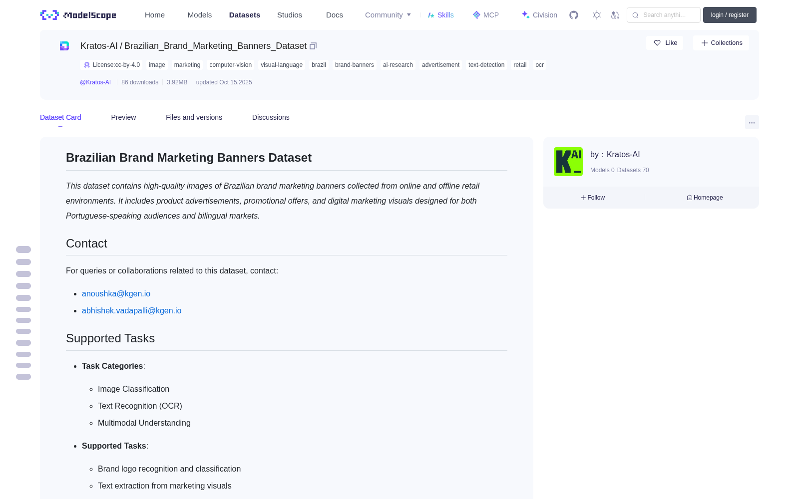This screenshot has width=799, height=499.
Task: Click the anoushka@kgen.io email link
Action: 116,294
